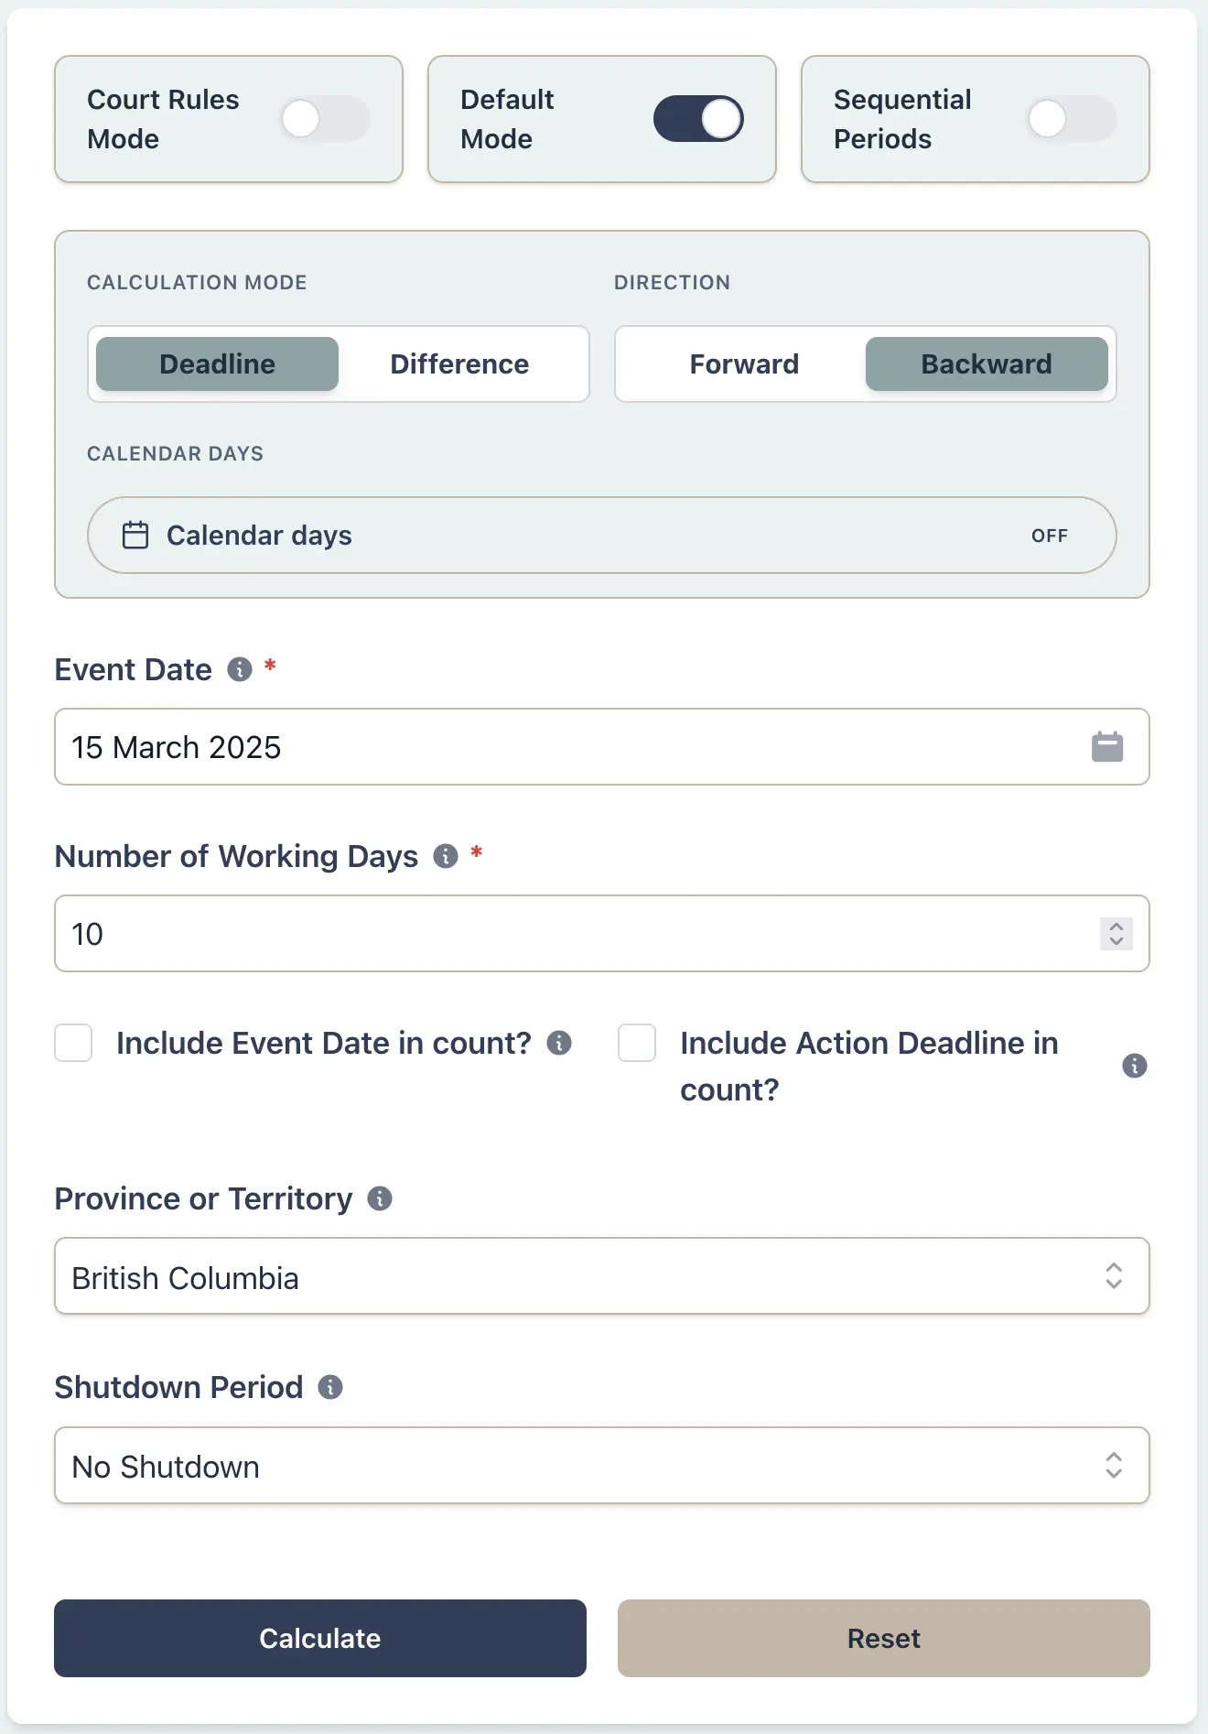Viewport: 1208px width, 1734px height.
Task: Click the info icon beside Number of Working Days
Action: click(x=446, y=856)
